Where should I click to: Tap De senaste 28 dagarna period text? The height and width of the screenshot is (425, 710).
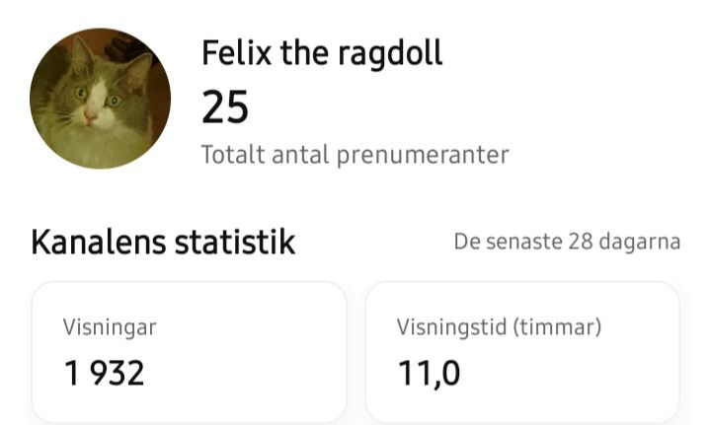click(567, 242)
